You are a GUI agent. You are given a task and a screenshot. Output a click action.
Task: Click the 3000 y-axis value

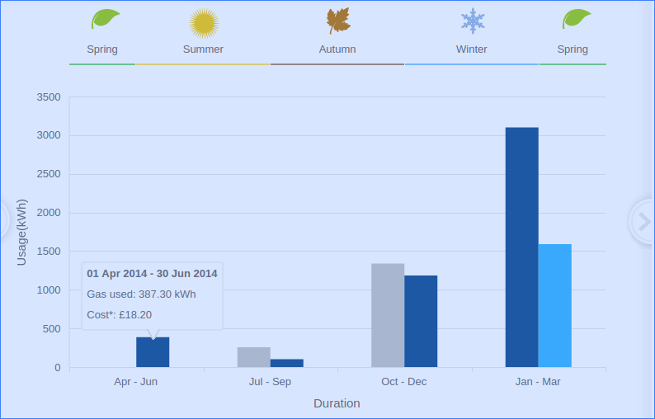tap(49, 135)
